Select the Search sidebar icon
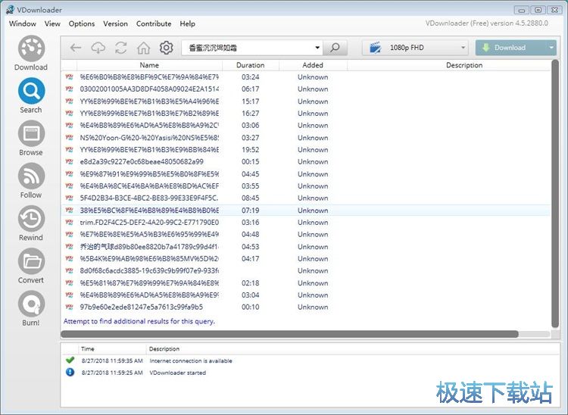 [31, 95]
